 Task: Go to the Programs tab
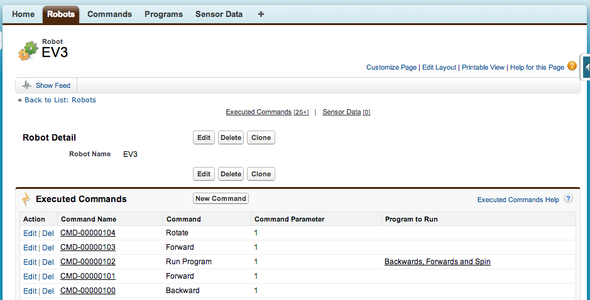(x=163, y=14)
